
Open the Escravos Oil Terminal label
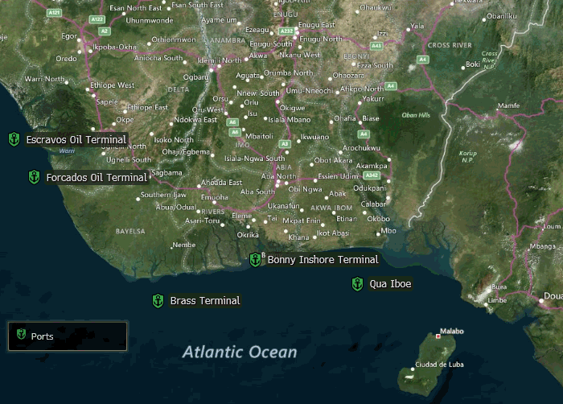pyautogui.click(x=76, y=140)
